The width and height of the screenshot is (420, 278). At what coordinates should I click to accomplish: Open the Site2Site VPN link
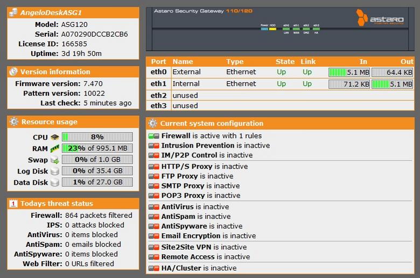click(186, 247)
